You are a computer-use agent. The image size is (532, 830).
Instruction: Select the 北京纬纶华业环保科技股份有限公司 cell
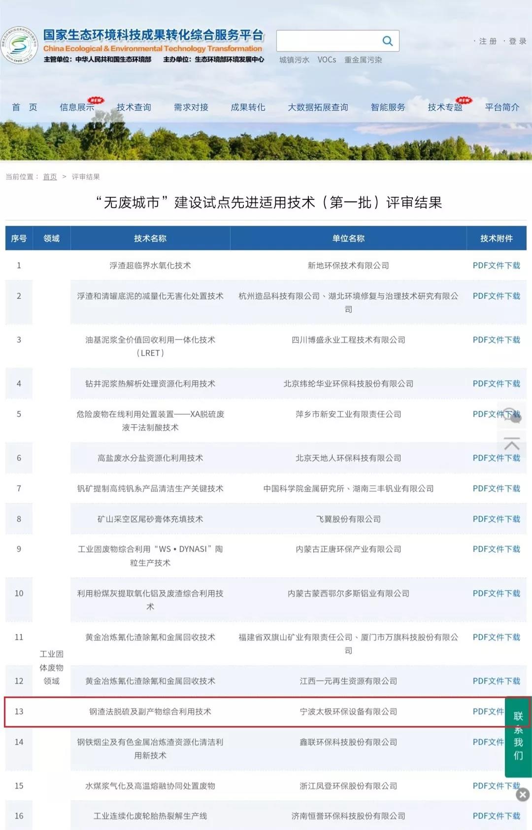point(348,383)
